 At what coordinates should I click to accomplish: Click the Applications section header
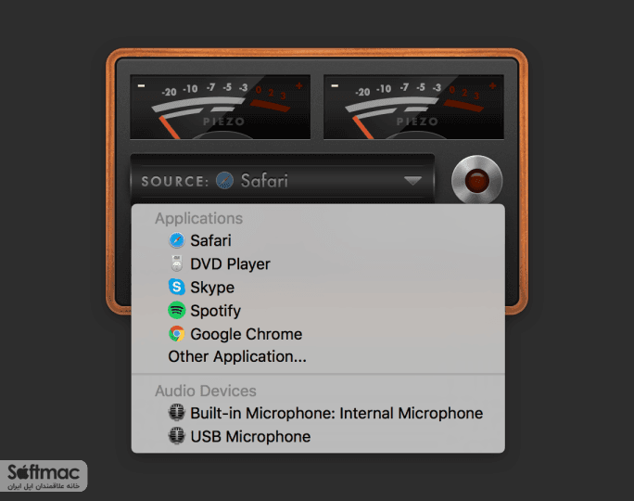coord(199,219)
